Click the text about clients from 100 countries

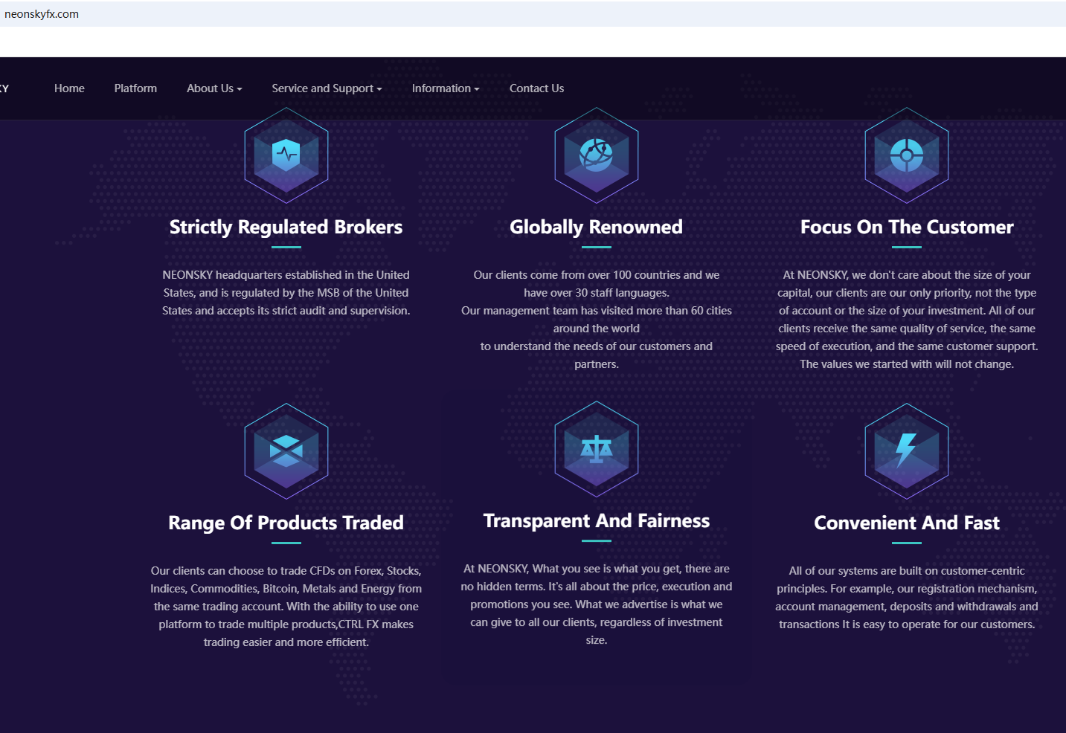point(597,320)
